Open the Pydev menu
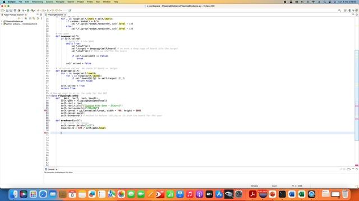The image size is (359, 201). pos(90,2)
